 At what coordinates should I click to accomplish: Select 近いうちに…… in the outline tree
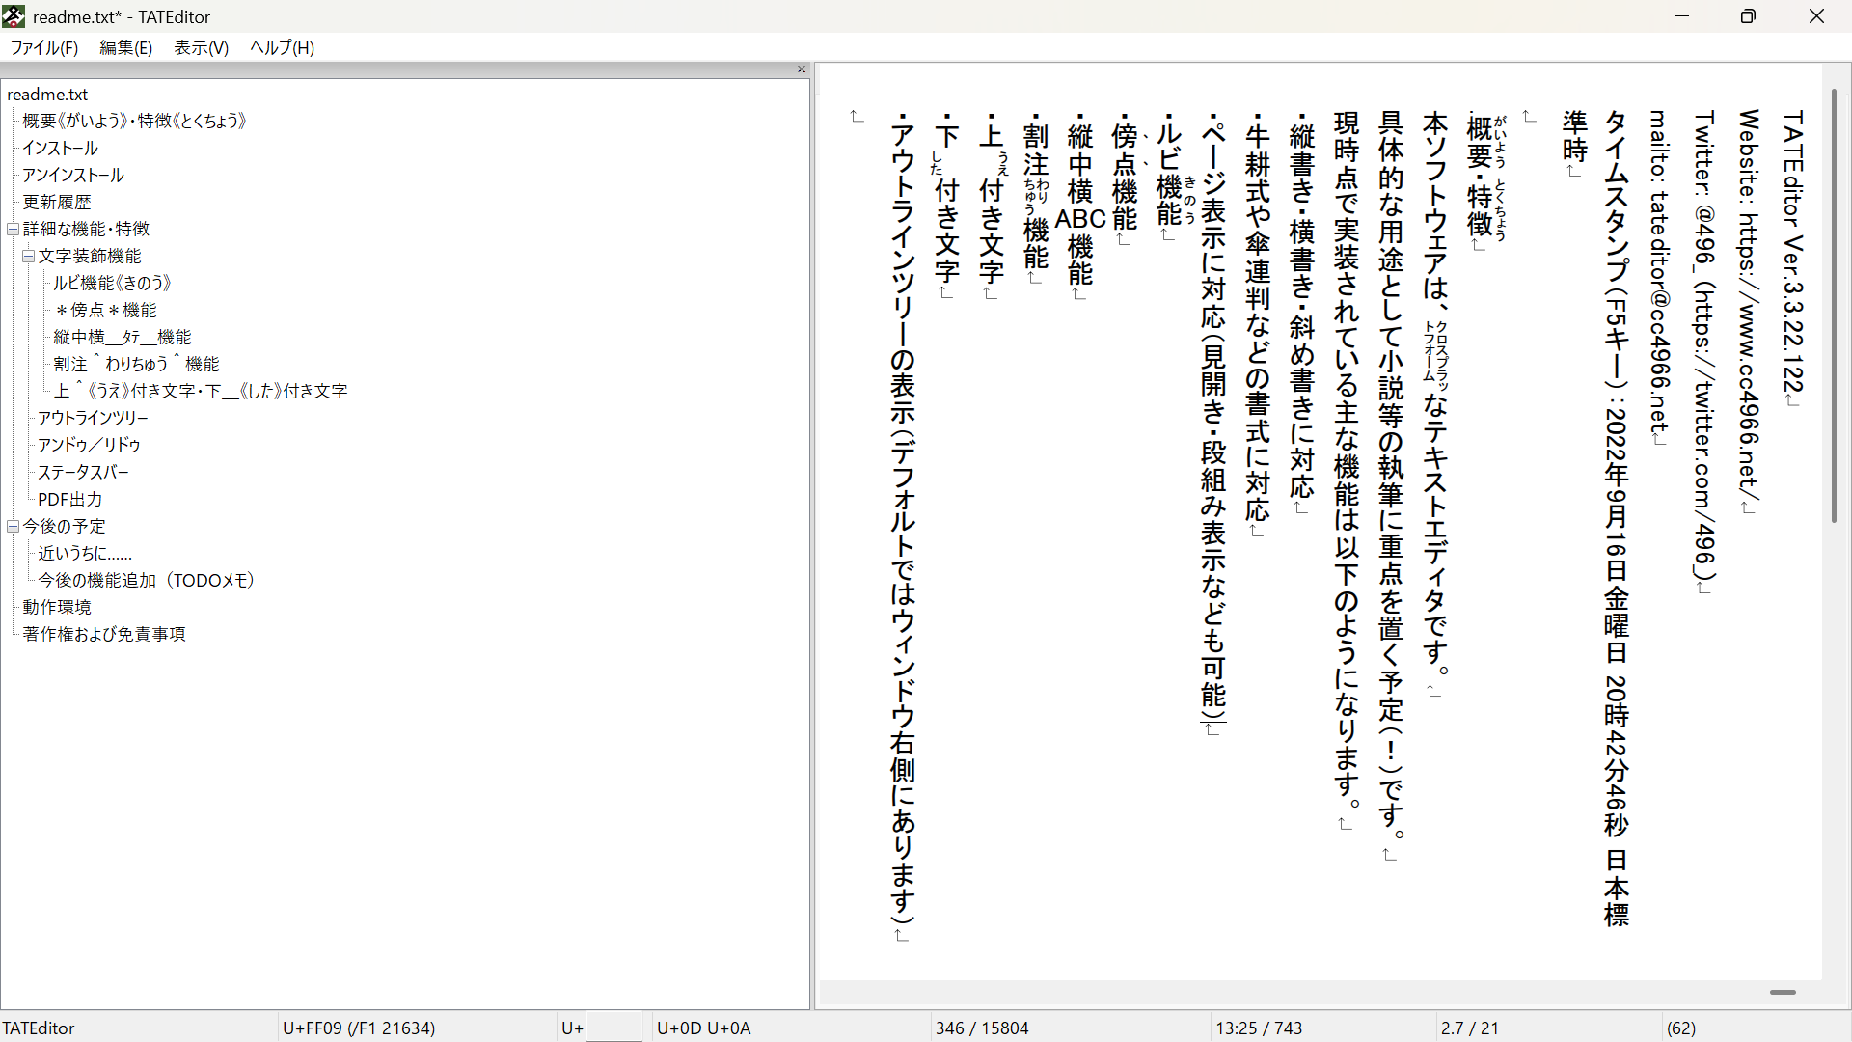85,553
